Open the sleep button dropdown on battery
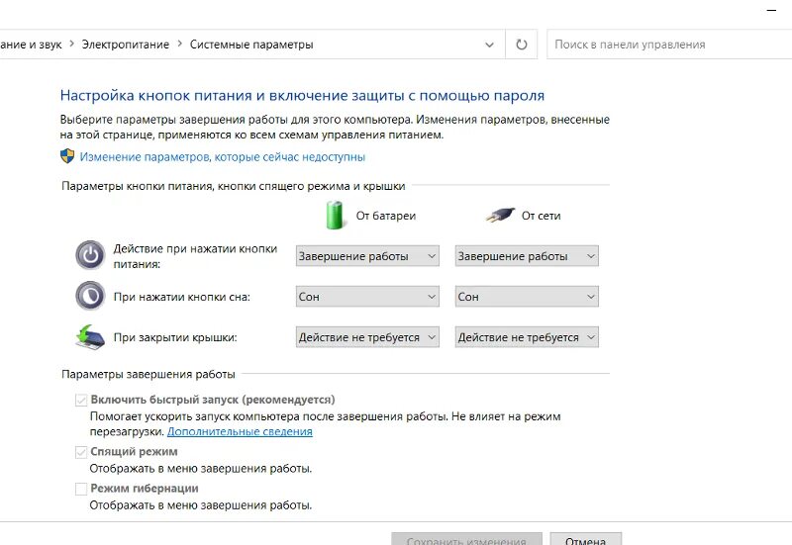This screenshot has width=792, height=545. tap(367, 297)
